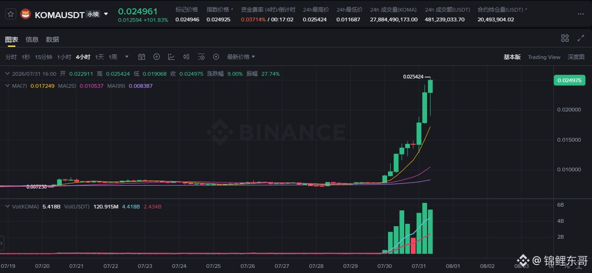592x273 pixels.
Task: Click the MA(7) indicator label
Action: tap(20, 86)
